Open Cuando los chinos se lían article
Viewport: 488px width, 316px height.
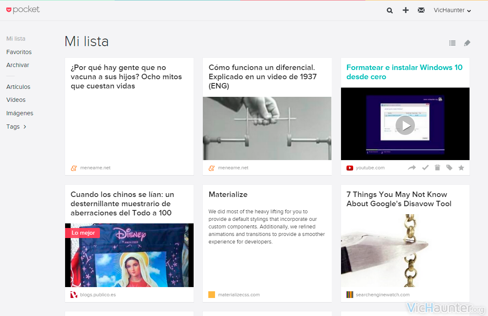tap(122, 204)
